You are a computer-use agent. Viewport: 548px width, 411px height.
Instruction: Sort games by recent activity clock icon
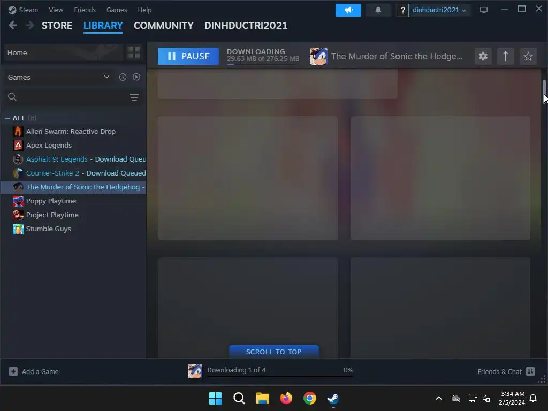coord(123,77)
